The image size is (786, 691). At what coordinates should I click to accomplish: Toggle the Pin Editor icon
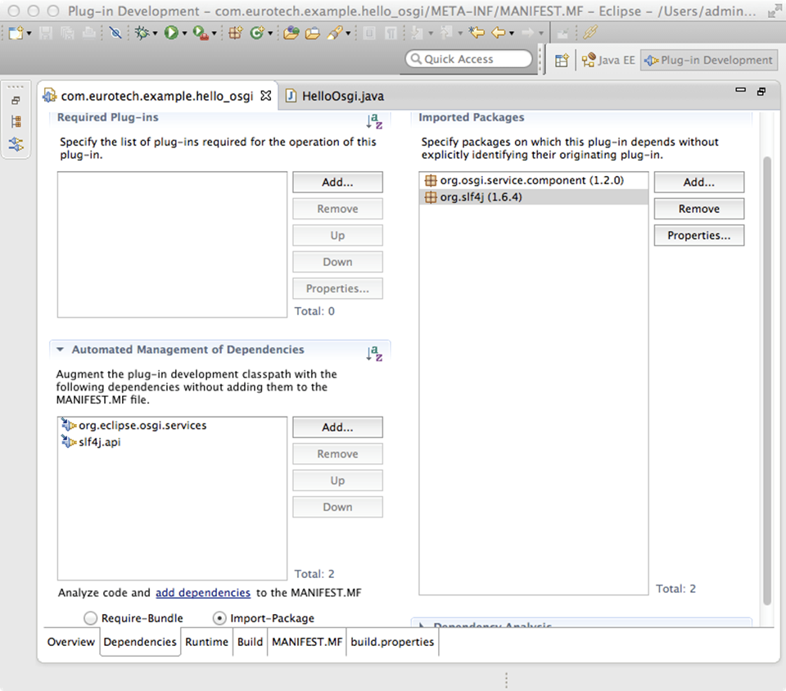tap(563, 33)
